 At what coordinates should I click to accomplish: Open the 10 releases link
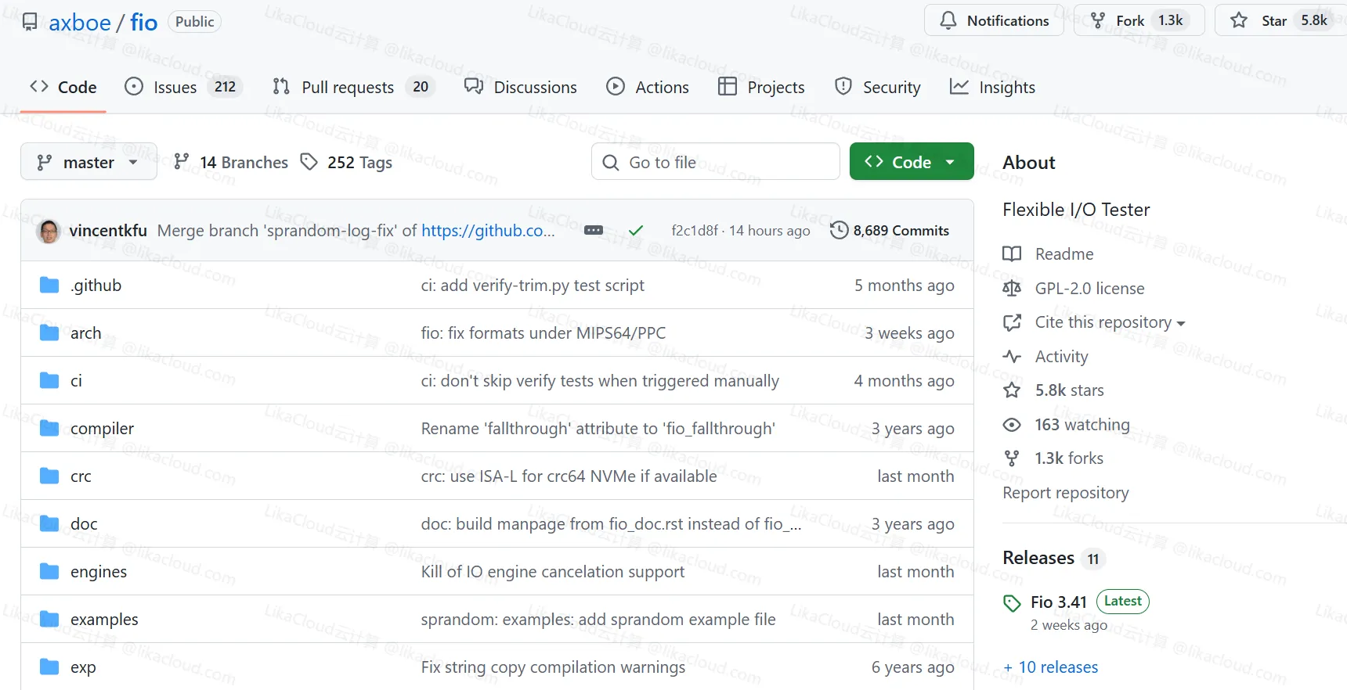click(1057, 667)
